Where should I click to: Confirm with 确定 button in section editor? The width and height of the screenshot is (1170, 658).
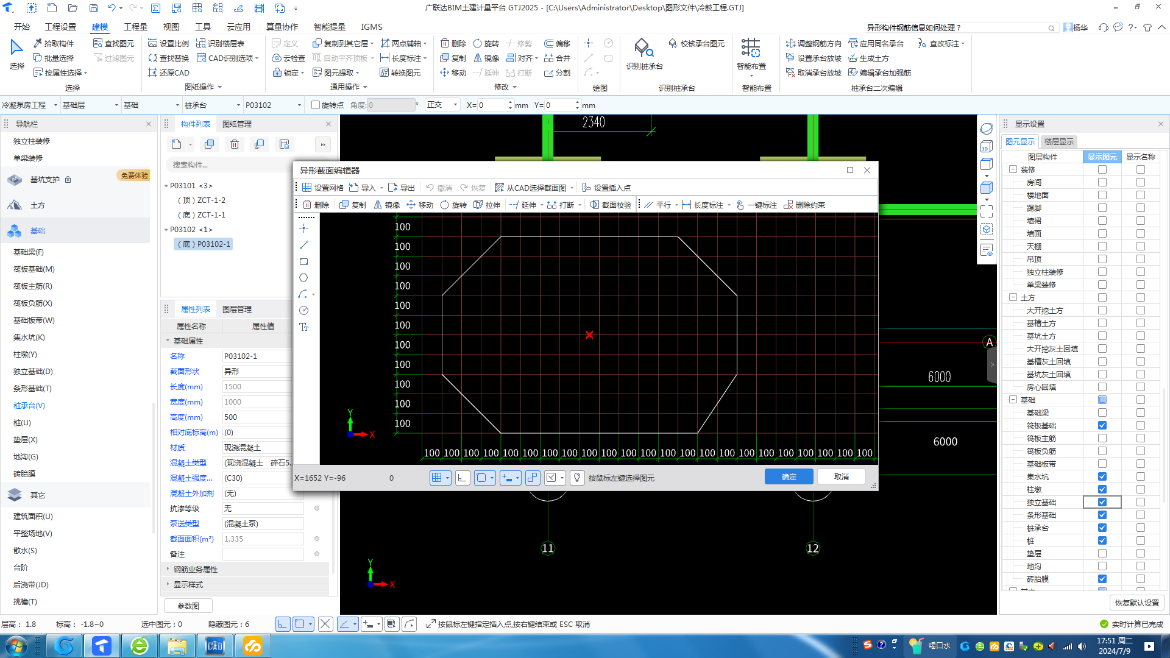pos(789,476)
